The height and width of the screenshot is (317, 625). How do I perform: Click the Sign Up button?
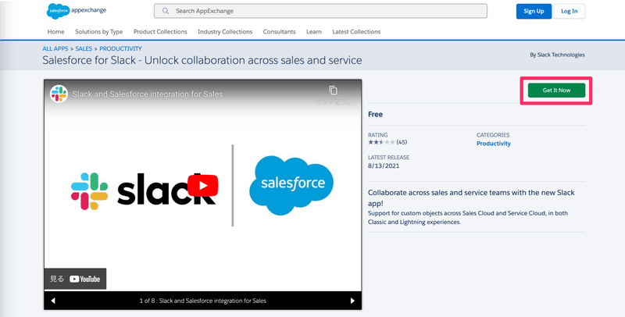tap(534, 11)
